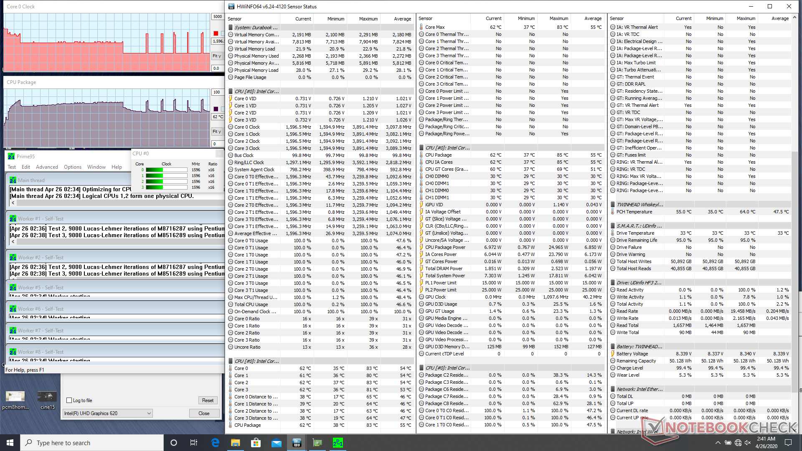
Task: Click Fit y button on CPU Package graph
Action: pos(217,132)
